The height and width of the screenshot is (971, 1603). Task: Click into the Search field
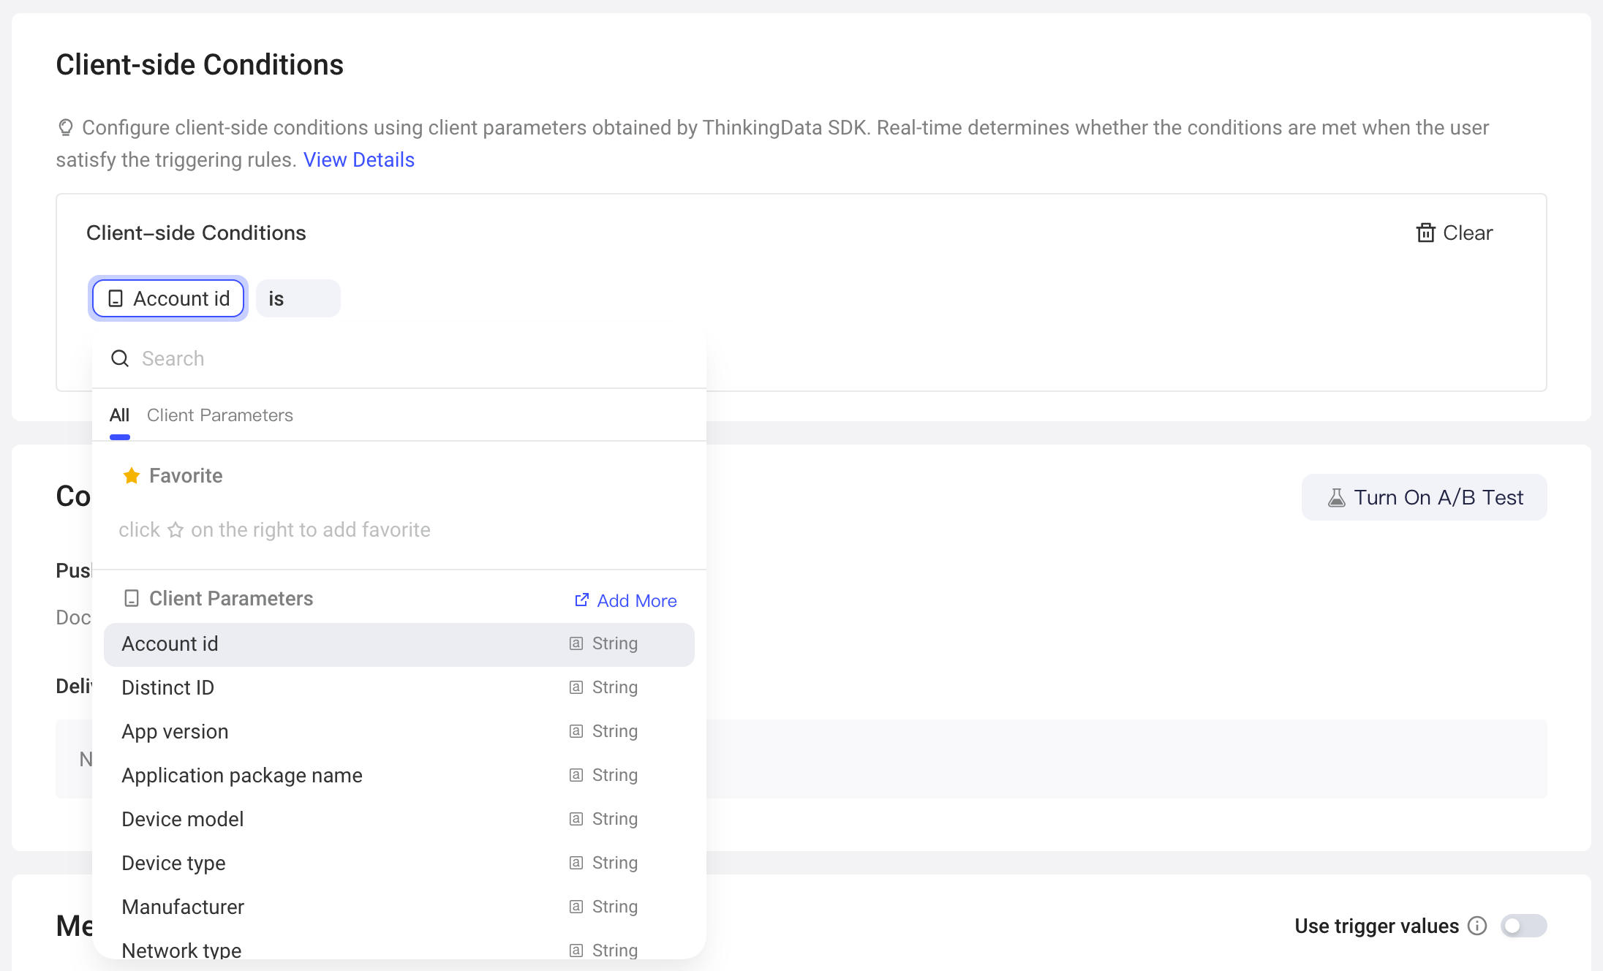399,358
